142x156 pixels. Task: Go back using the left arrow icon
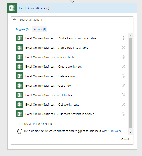point(15,20)
